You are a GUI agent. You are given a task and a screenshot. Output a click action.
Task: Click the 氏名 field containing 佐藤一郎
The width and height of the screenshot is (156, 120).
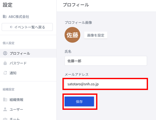click(x=106, y=61)
